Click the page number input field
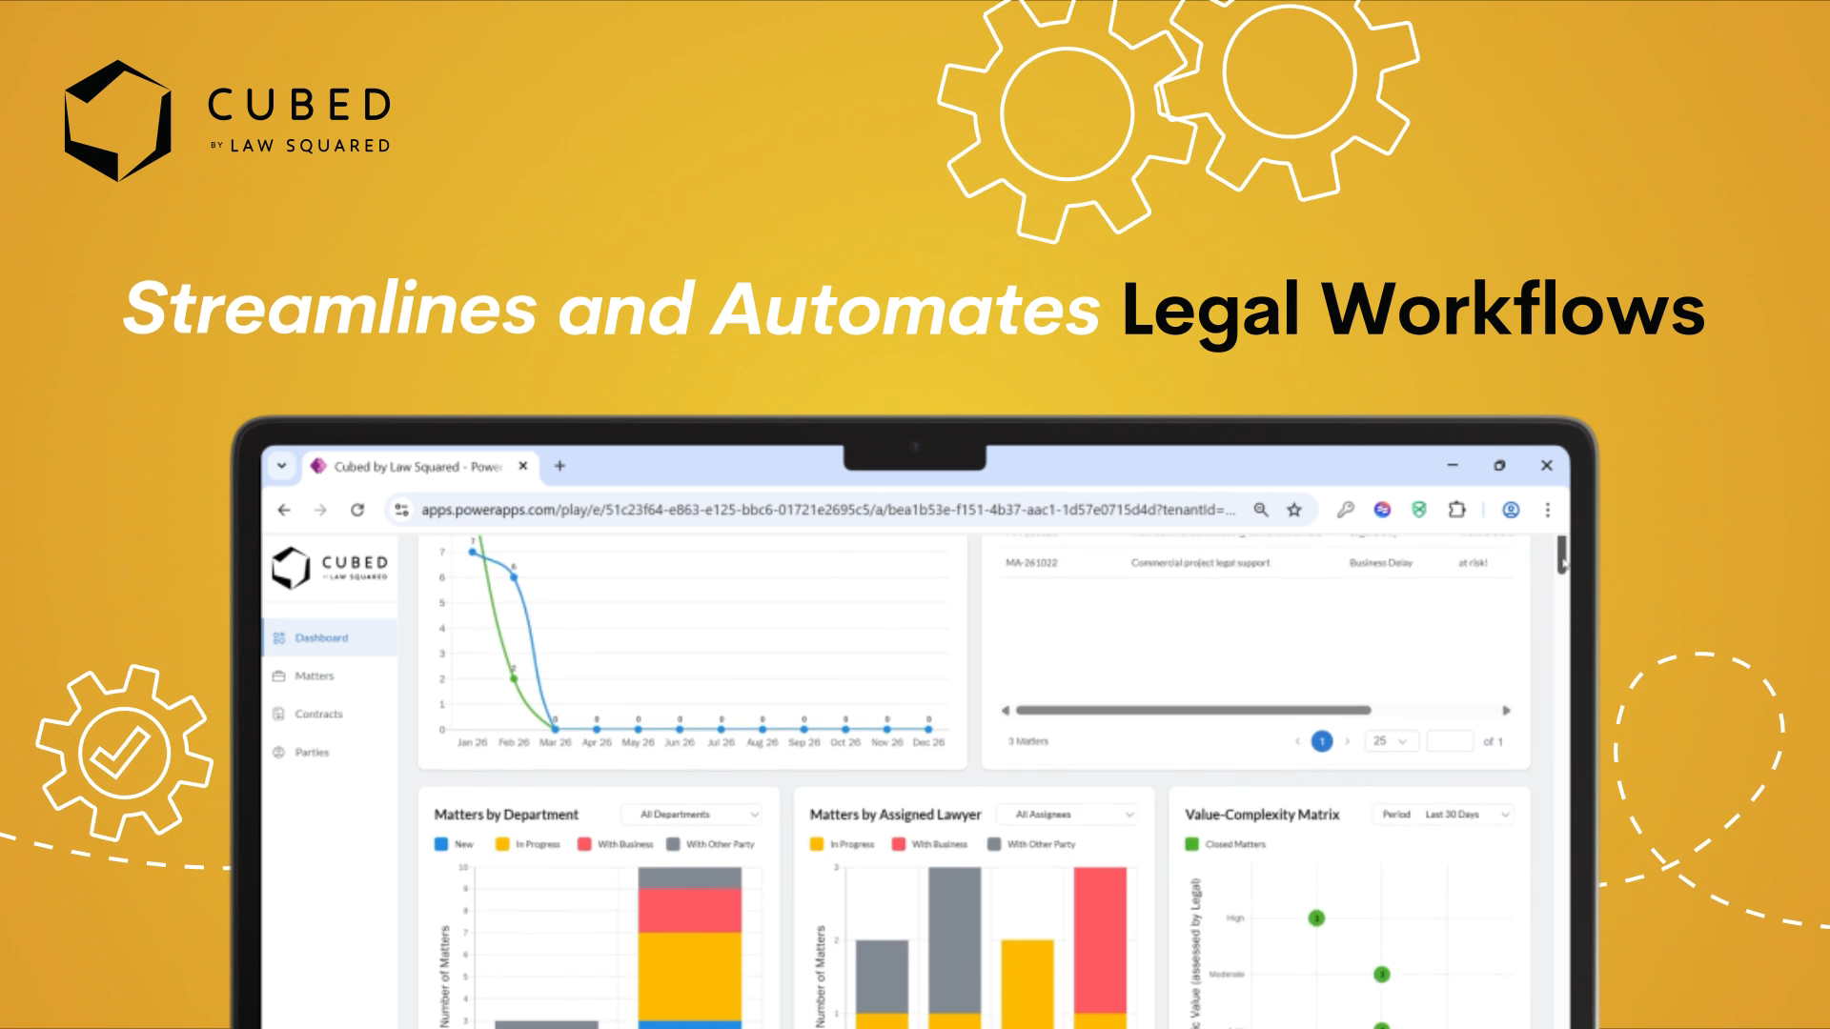The height and width of the screenshot is (1029, 1830). pos(1451,741)
